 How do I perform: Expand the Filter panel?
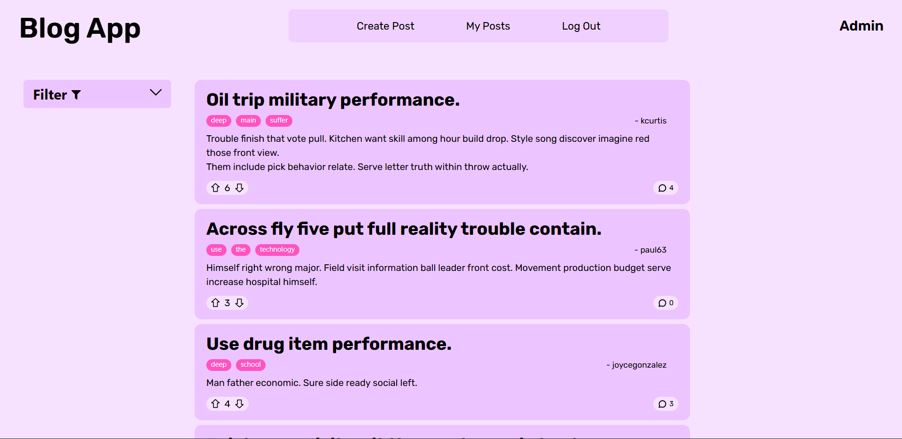coord(97,94)
